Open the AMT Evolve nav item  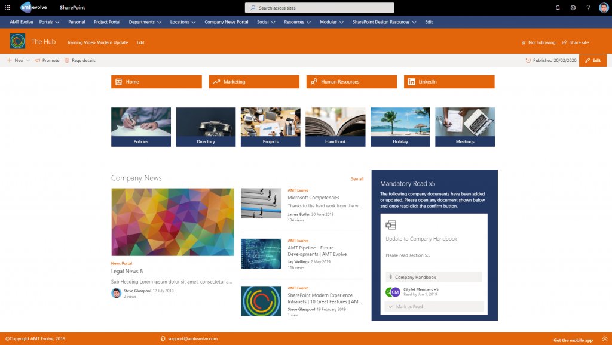pos(22,22)
